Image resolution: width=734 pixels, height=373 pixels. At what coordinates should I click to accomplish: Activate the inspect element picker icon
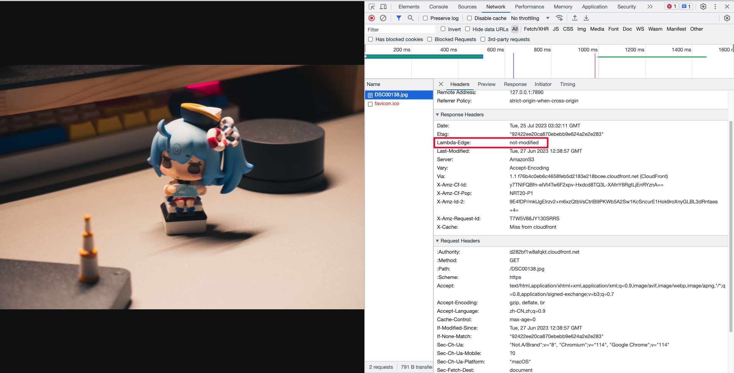[372, 7]
